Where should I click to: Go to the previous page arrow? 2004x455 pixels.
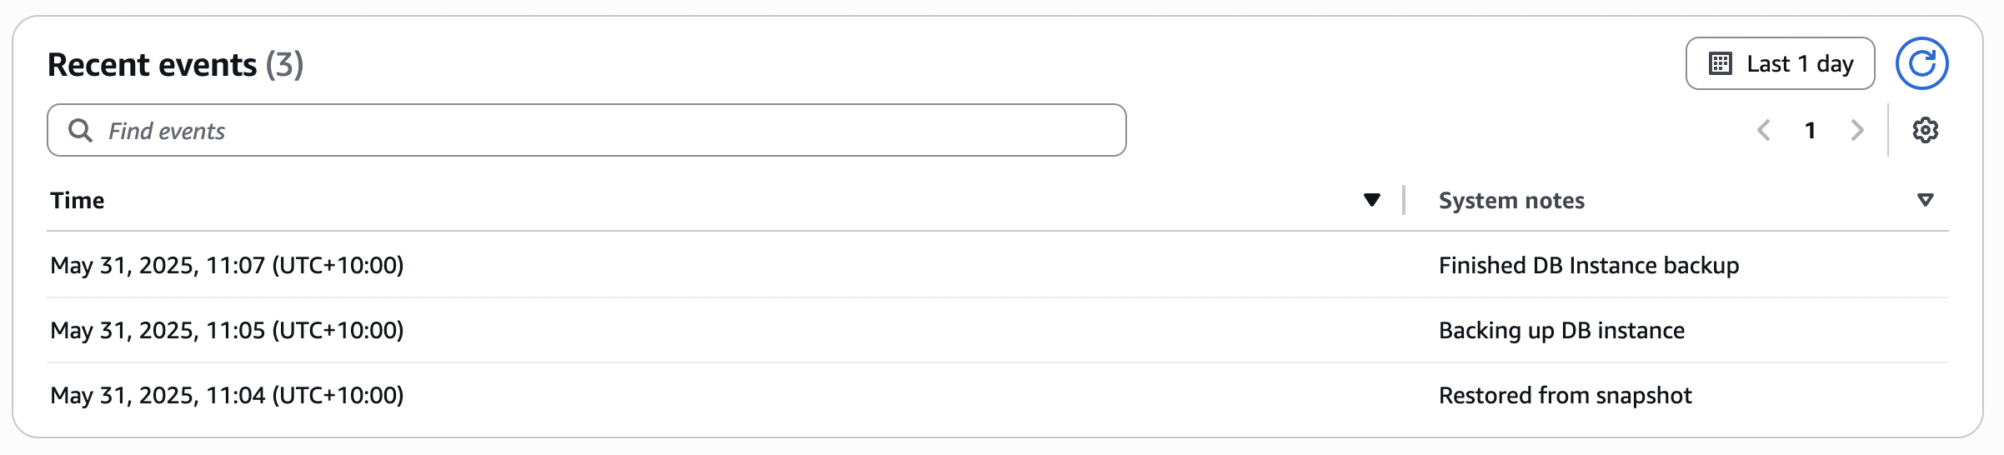point(1764,130)
